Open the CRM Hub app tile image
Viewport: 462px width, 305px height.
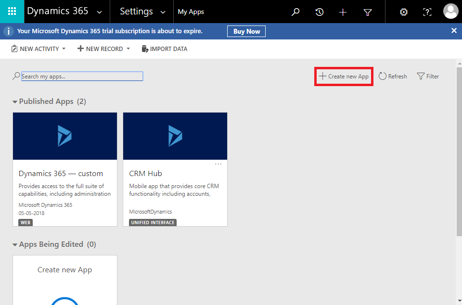(x=175, y=136)
